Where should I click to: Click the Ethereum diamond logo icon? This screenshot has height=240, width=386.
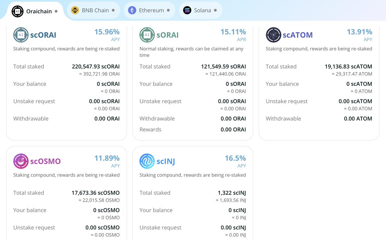(132, 10)
